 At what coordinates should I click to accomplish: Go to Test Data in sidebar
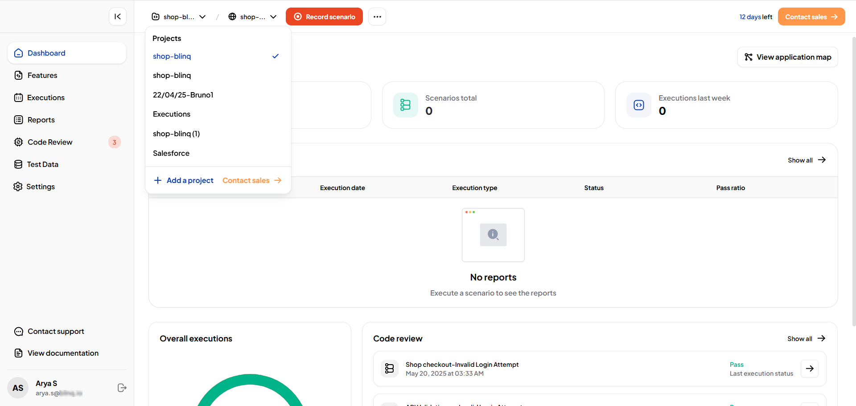tap(42, 164)
